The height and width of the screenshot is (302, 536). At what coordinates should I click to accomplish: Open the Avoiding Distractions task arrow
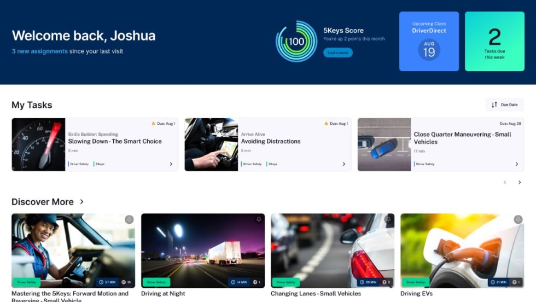[x=344, y=164]
